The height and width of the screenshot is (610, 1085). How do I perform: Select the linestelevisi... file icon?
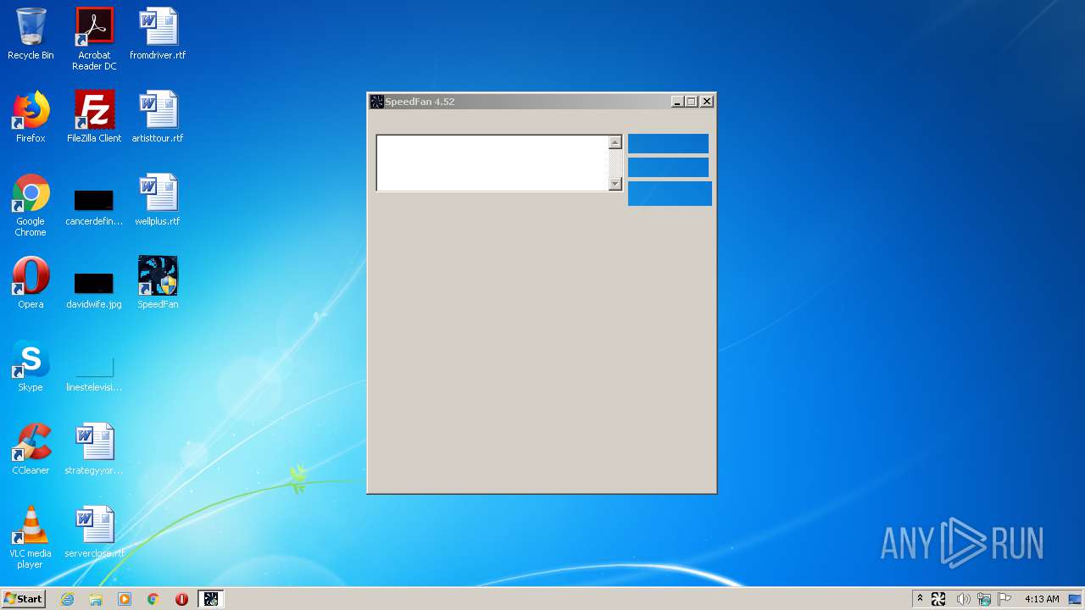[94, 374]
